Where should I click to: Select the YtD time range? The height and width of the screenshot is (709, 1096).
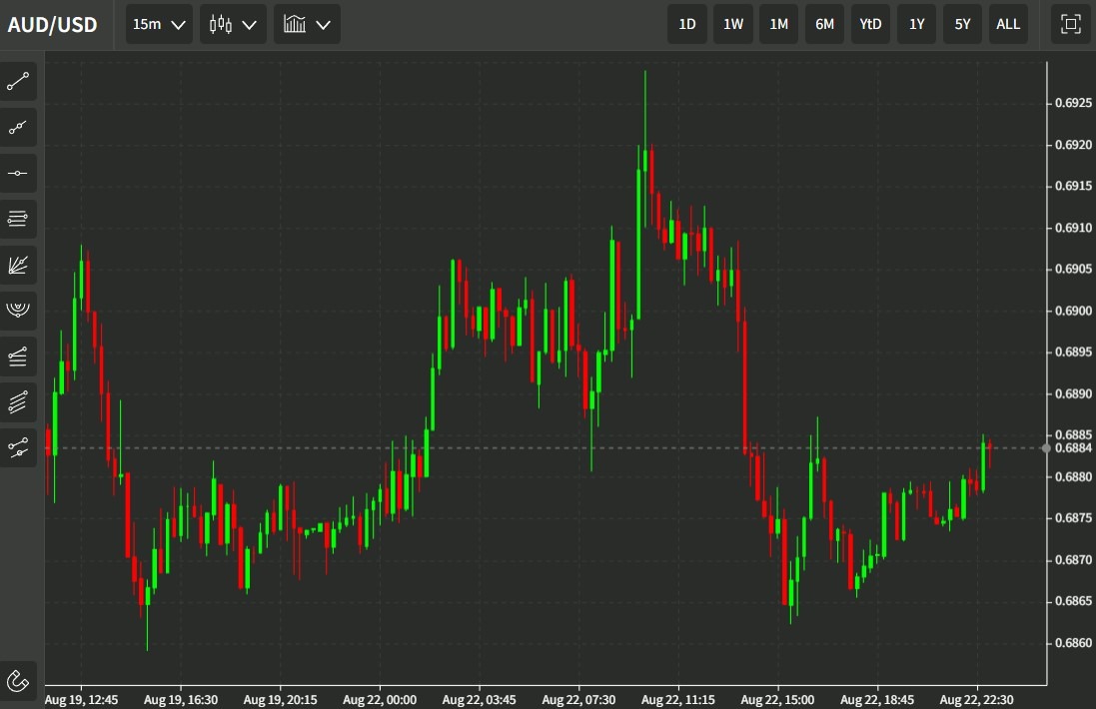pyautogui.click(x=870, y=24)
